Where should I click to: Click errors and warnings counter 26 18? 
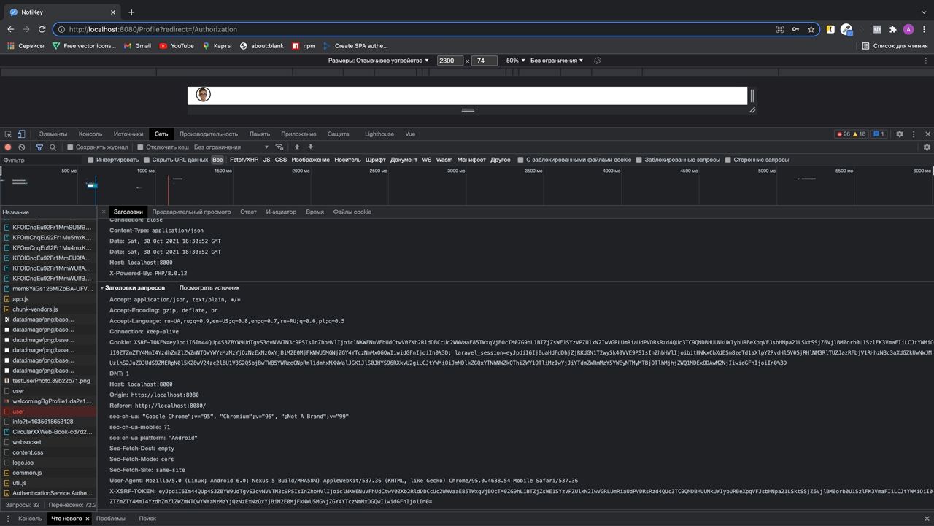pyautogui.click(x=852, y=134)
